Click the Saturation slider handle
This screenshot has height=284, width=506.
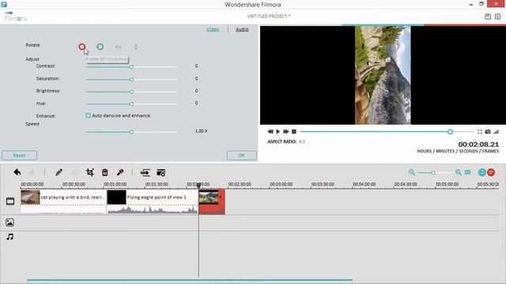coord(131,80)
